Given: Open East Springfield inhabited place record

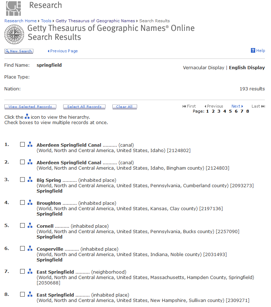Looking at the screenshot, I should point(55,295).
